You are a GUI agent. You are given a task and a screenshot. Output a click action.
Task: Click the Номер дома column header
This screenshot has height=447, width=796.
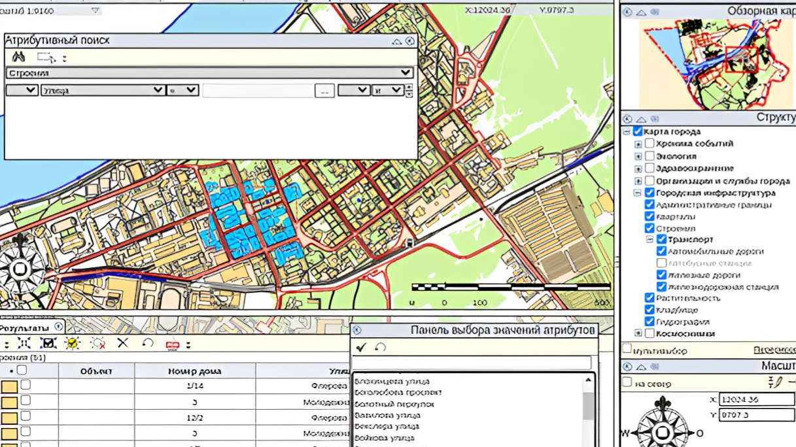coord(194,371)
